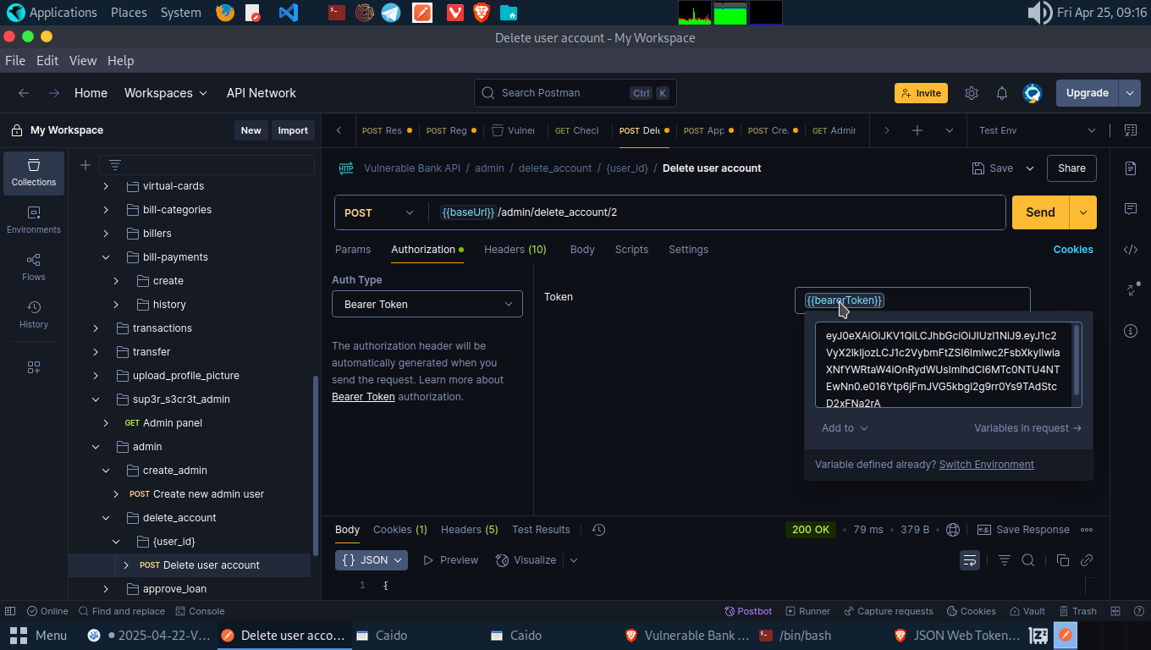Click the Share button
Image resolution: width=1151 pixels, height=650 pixels.
(1071, 168)
